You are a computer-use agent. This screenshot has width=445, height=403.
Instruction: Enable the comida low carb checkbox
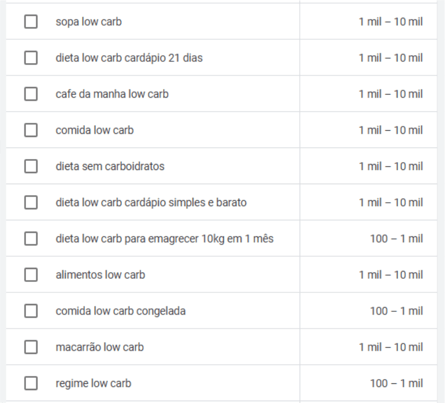click(31, 130)
